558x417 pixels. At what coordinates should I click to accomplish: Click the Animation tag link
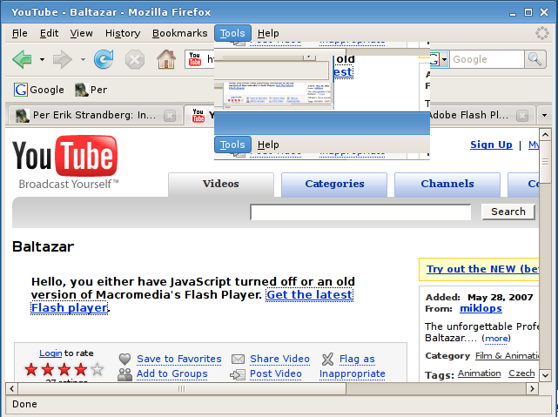480,373
